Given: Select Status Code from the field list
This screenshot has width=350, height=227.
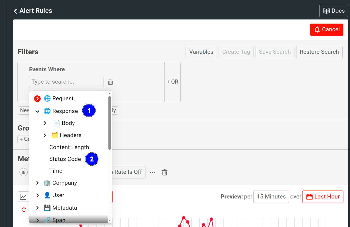Looking at the screenshot, I should point(65,159).
